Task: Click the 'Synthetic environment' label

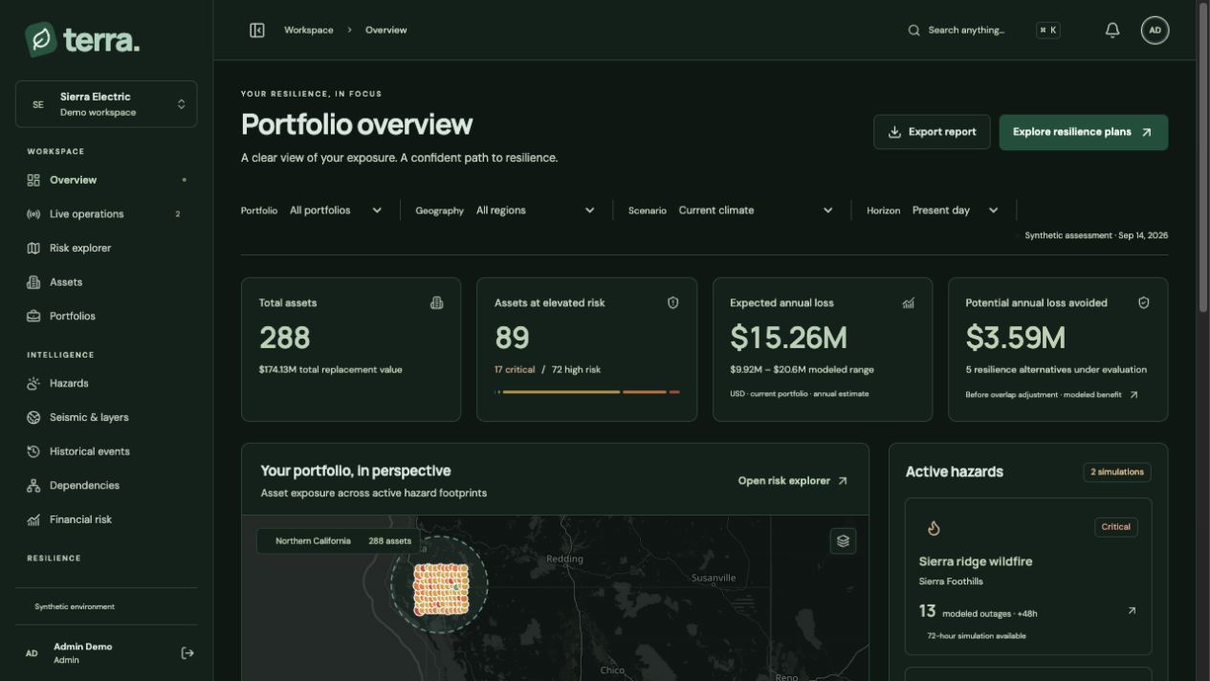Action: tap(75, 606)
